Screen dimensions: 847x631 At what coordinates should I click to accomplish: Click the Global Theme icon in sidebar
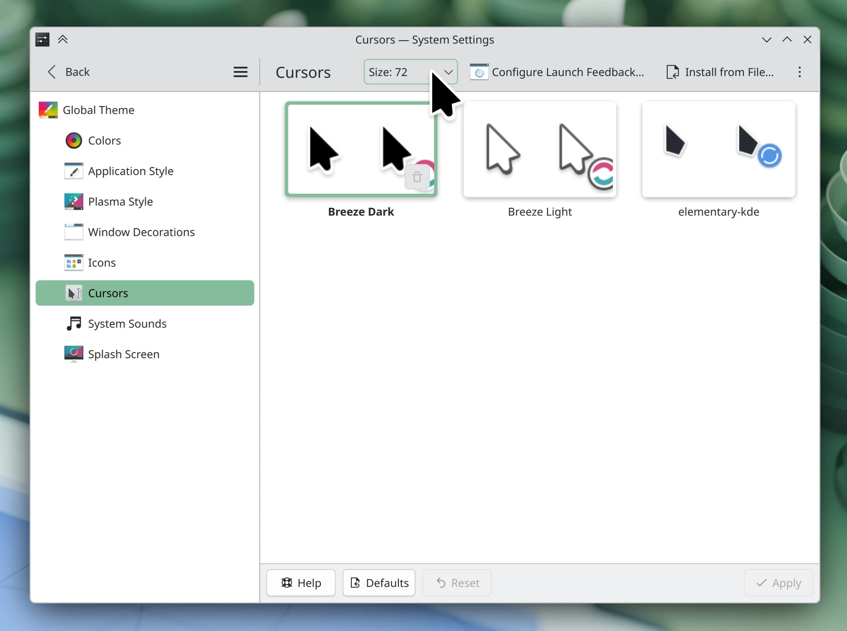point(48,110)
